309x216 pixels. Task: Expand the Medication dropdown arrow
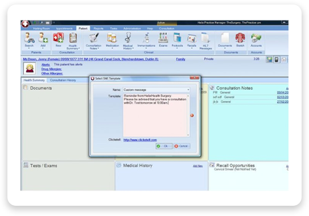coord(112,48)
